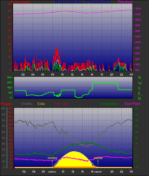The image size is (149, 176).
Task: Click the magenta 'Dew Point' legend label
Action: coord(132,104)
